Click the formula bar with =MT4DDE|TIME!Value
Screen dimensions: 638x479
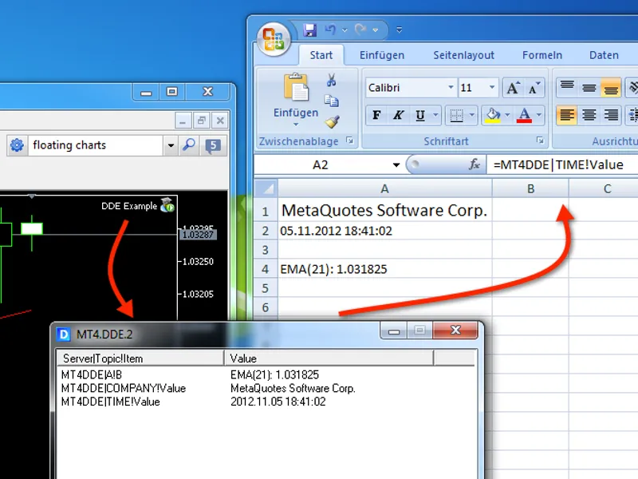[x=563, y=164]
